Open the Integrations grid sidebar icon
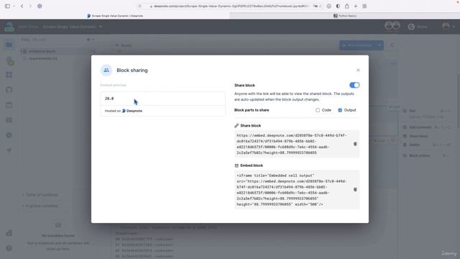The width and height of the screenshot is (460, 259). click(x=9, y=75)
